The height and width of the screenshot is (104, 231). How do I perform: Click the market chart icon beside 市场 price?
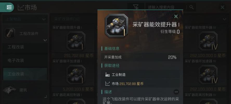(x=107, y=84)
